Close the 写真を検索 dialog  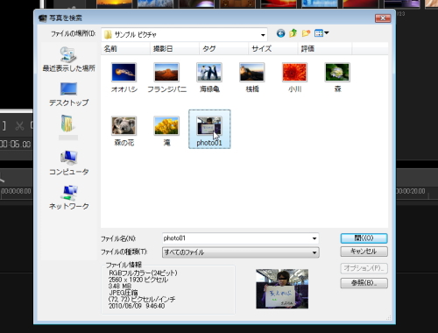tap(383, 18)
